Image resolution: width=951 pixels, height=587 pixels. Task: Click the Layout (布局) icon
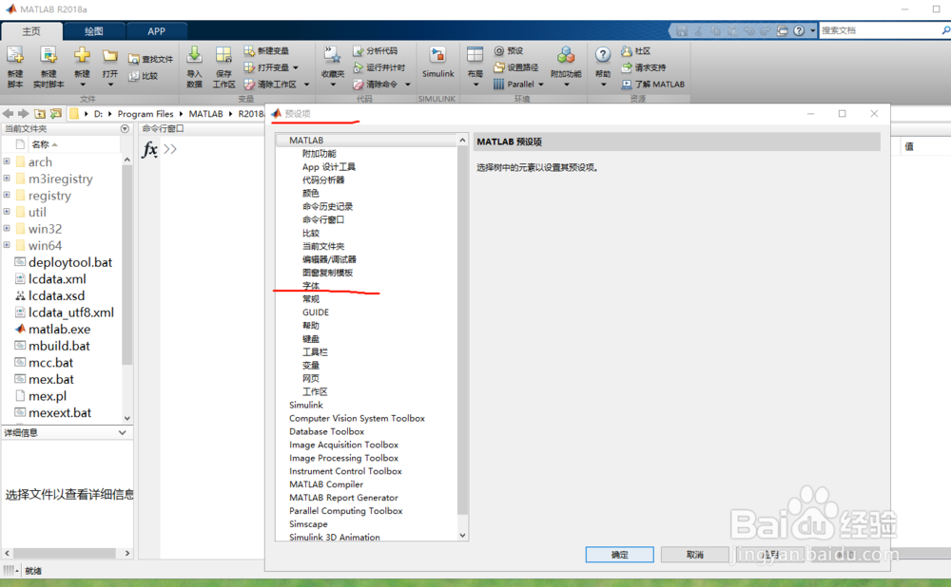pos(475,56)
